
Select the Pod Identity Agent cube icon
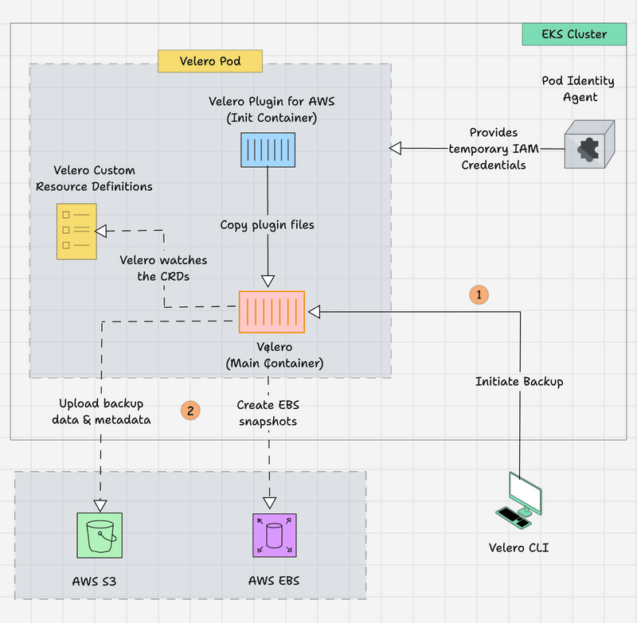click(589, 144)
